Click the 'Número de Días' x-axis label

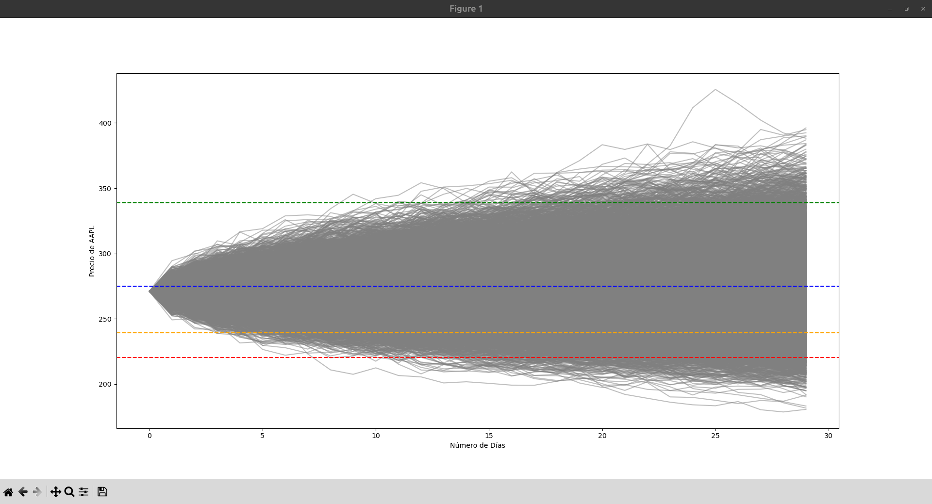tap(477, 445)
